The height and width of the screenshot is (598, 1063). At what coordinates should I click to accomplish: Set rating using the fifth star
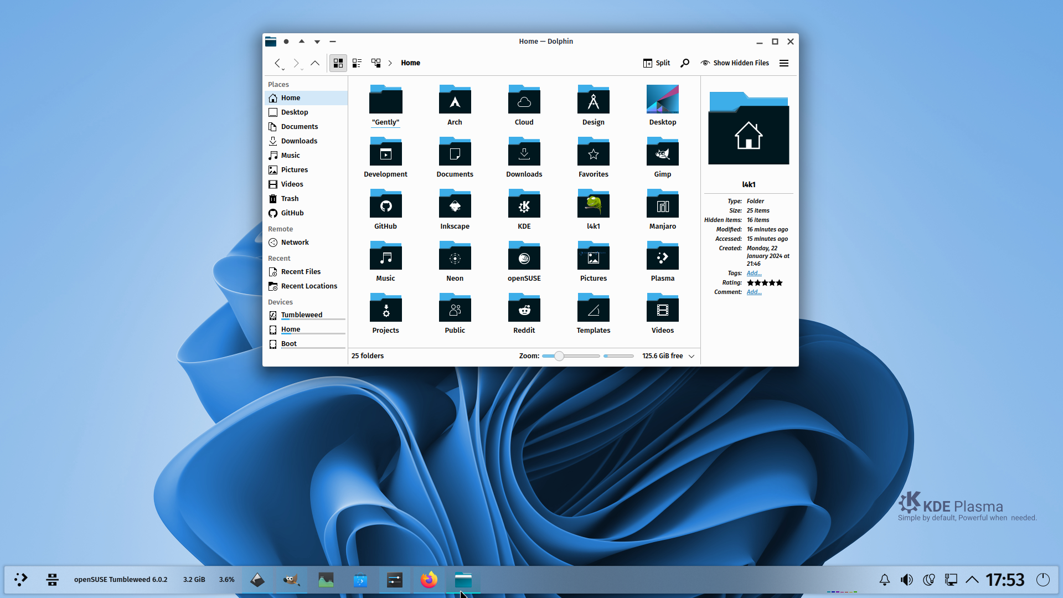click(x=779, y=282)
